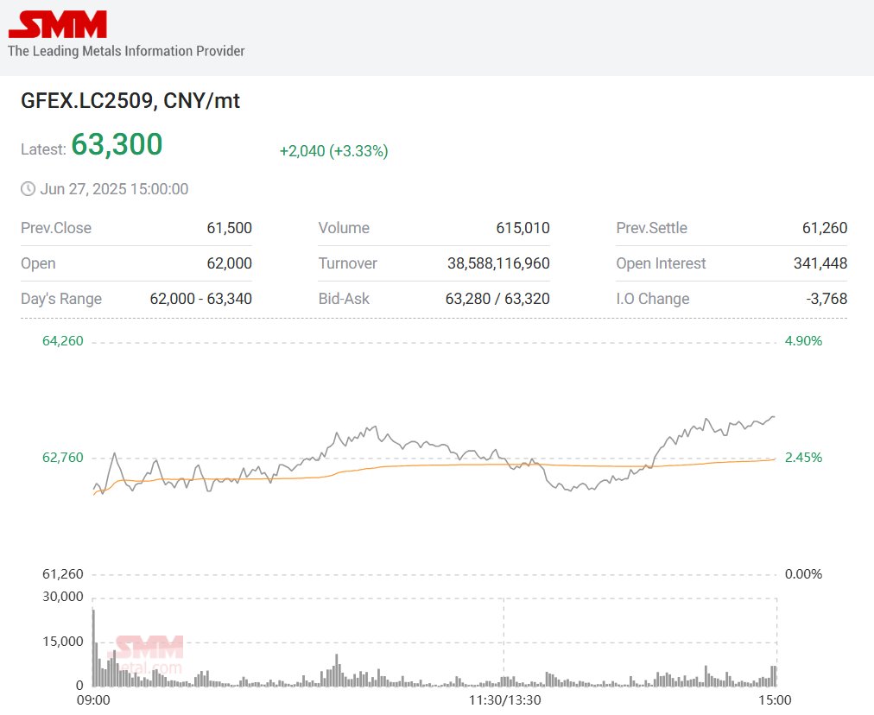
Task: Click the Open Interest label
Action: (x=661, y=263)
